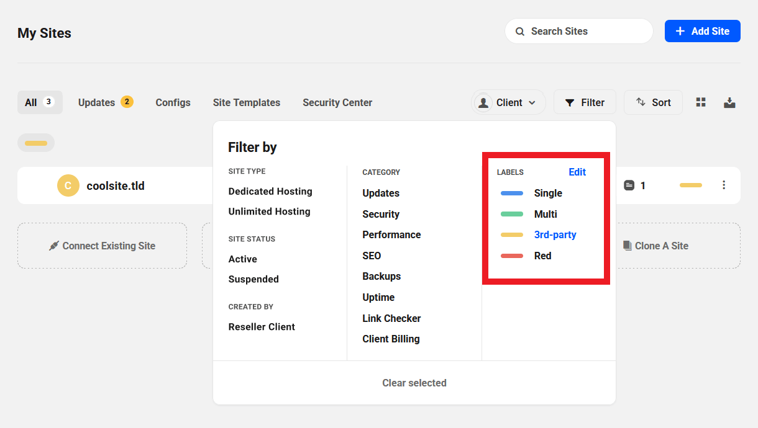Image resolution: width=758 pixels, height=428 pixels.
Task: Click the Filter button
Action: pyautogui.click(x=585, y=102)
